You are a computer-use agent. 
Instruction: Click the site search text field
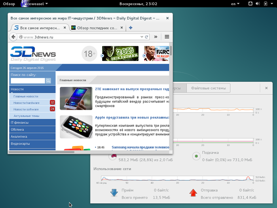click(28, 81)
